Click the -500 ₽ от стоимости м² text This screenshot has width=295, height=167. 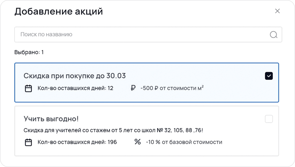pos(172,89)
